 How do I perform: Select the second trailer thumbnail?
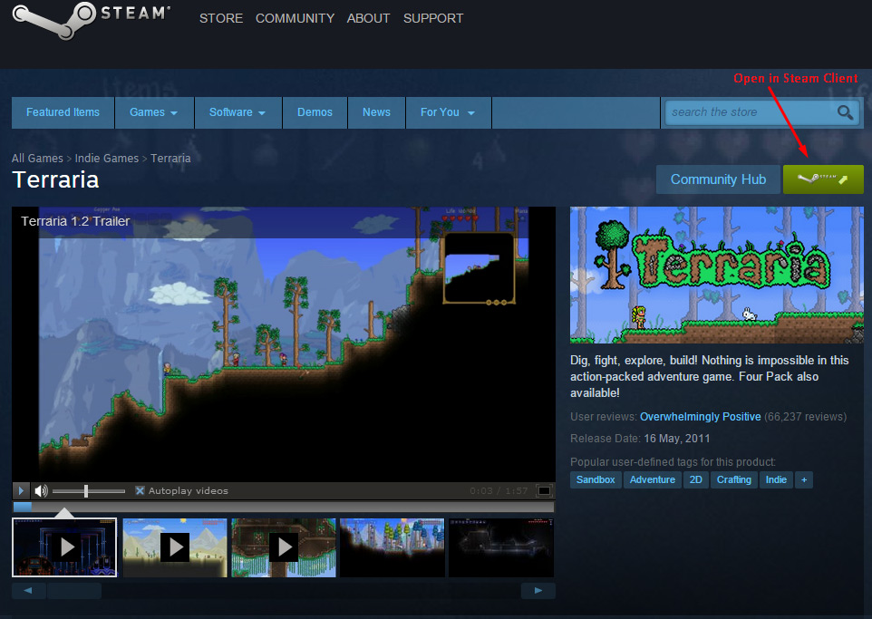tap(174, 547)
